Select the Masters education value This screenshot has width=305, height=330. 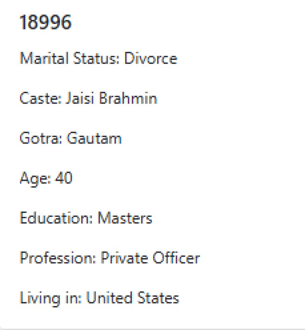[x=125, y=218]
